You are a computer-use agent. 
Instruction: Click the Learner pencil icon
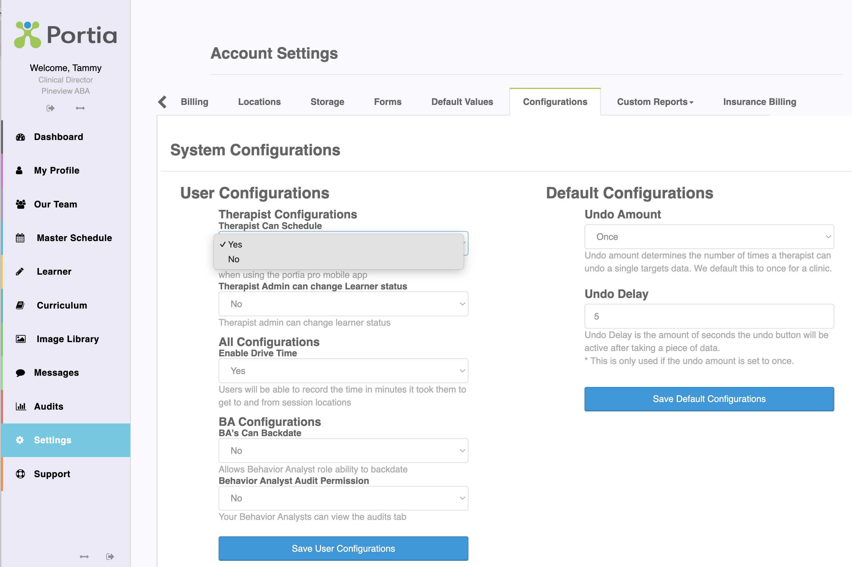coord(20,272)
